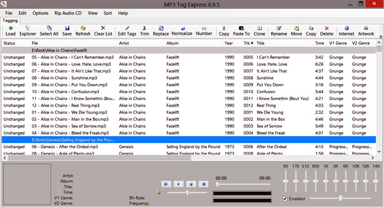Image resolution: width=384 pixels, height=208 pixels.
Task: Open the Sort menu
Action: pos(108,13)
